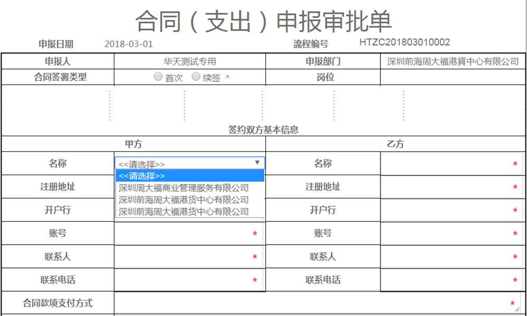
Task: Click the 甲方 开户行 input field
Action: coord(190,209)
